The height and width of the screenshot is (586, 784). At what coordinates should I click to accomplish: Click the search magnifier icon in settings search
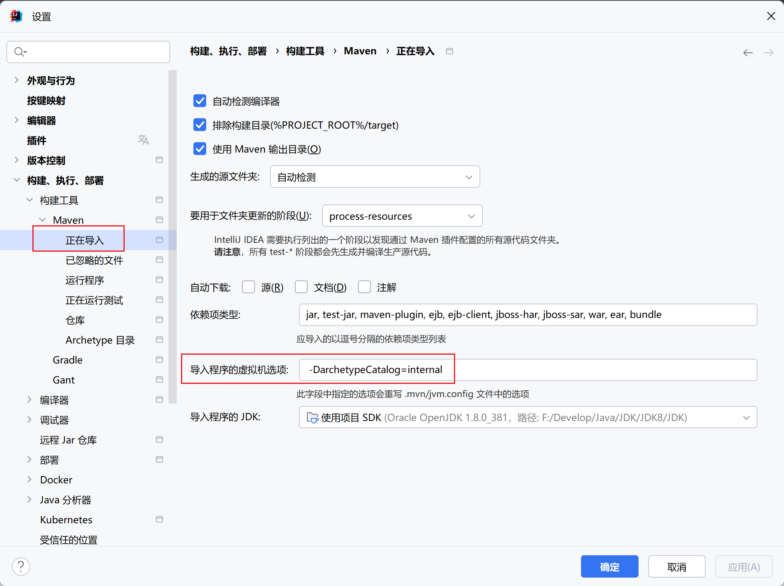point(20,52)
